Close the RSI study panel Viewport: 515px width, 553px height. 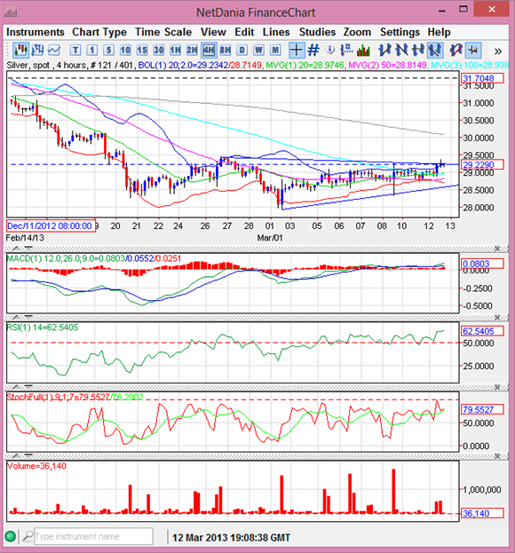(497, 318)
